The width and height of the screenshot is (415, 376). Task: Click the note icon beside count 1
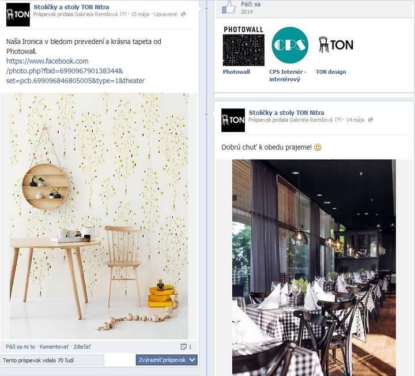[x=183, y=347]
